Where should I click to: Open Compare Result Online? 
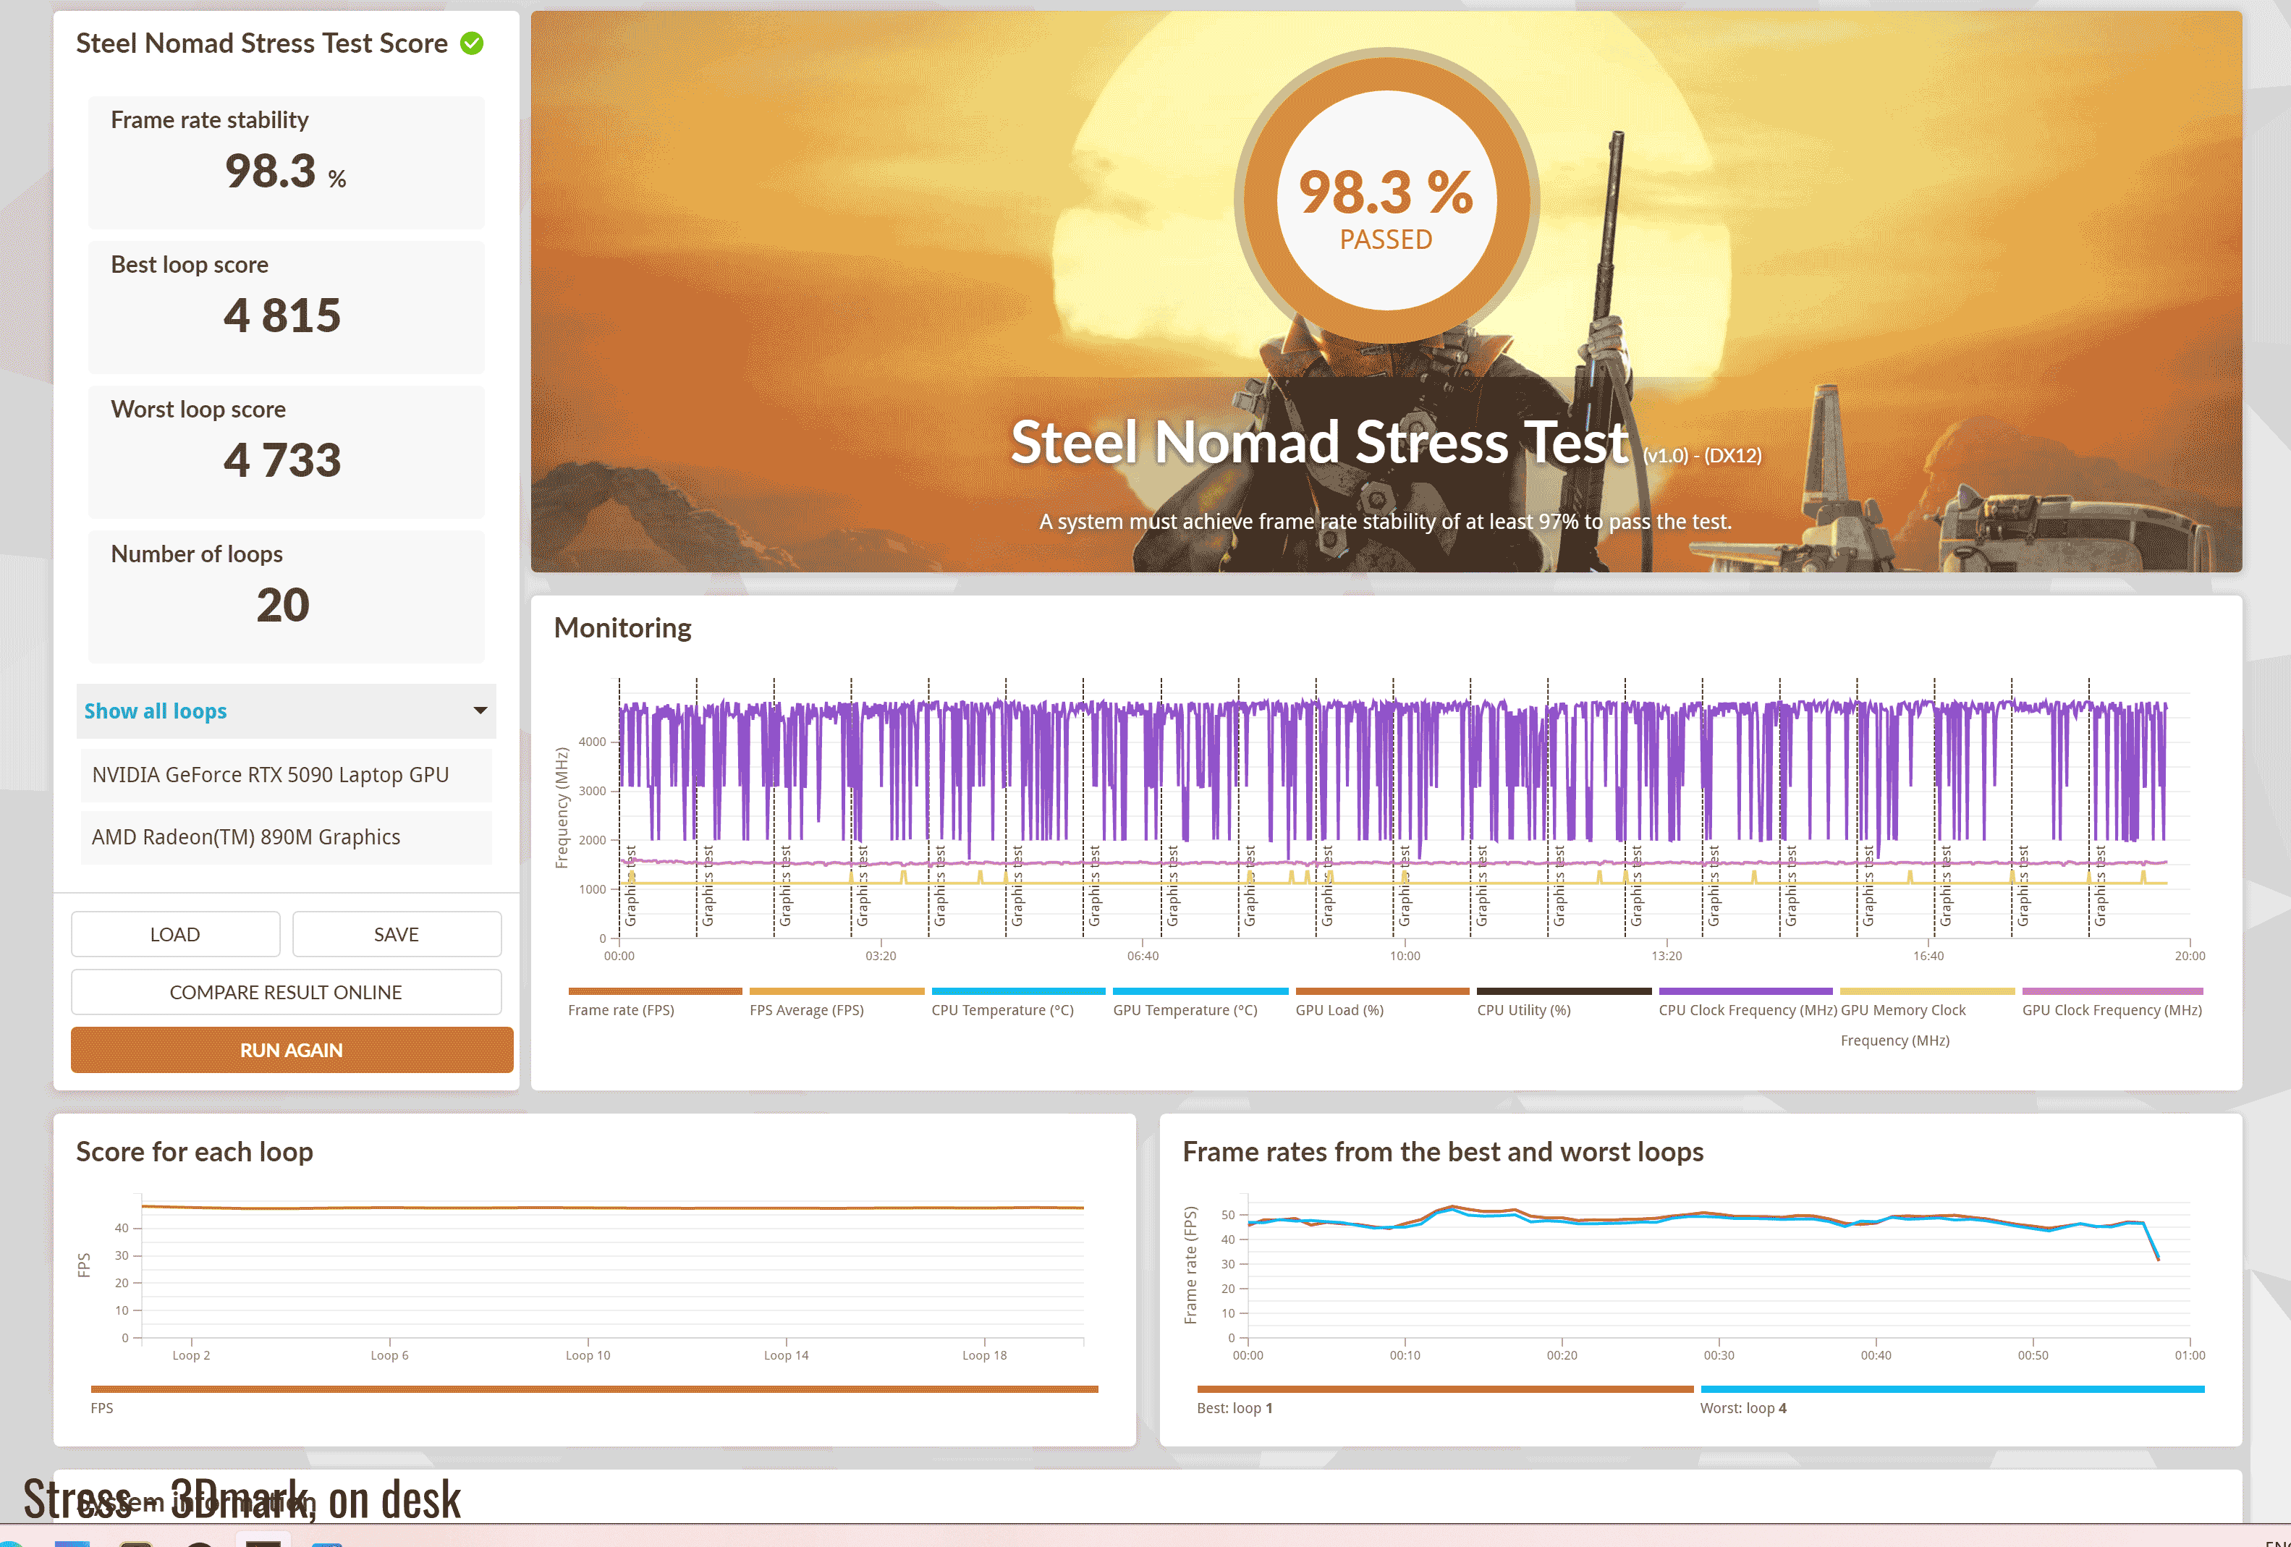point(286,992)
